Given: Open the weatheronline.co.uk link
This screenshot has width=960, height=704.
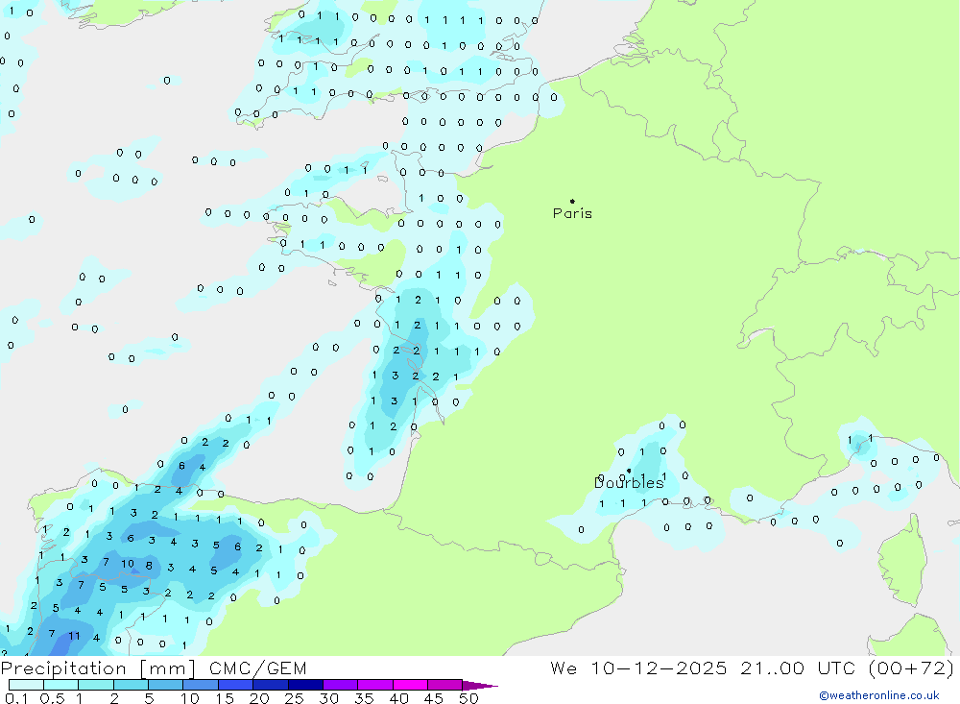Looking at the screenshot, I should [879, 695].
